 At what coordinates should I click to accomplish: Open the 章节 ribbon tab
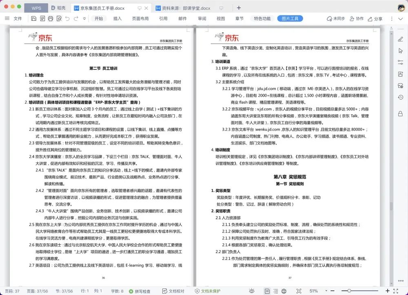point(239,18)
